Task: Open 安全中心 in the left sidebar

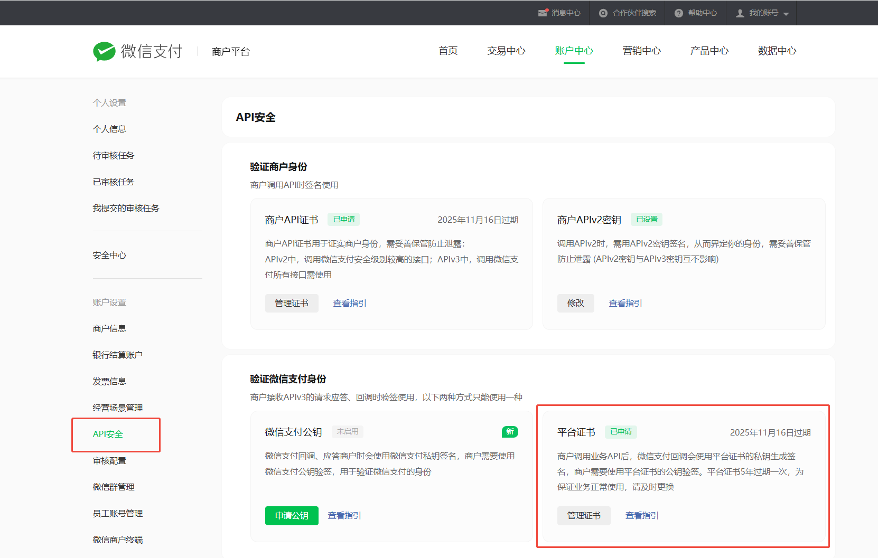Action: point(109,255)
